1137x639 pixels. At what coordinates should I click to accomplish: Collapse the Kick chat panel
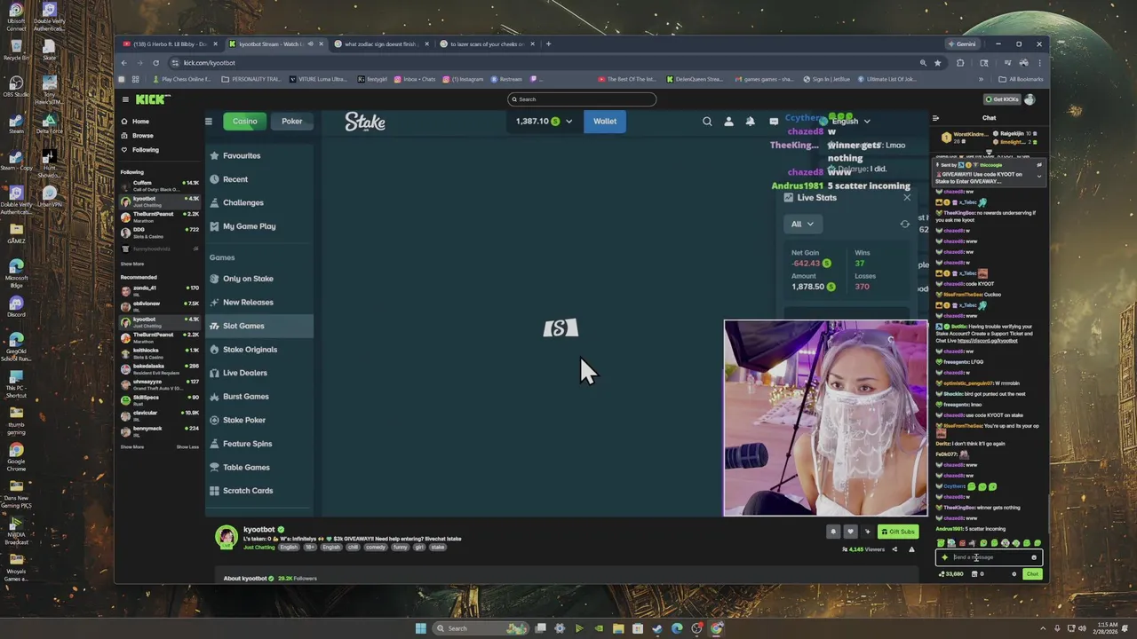935,118
